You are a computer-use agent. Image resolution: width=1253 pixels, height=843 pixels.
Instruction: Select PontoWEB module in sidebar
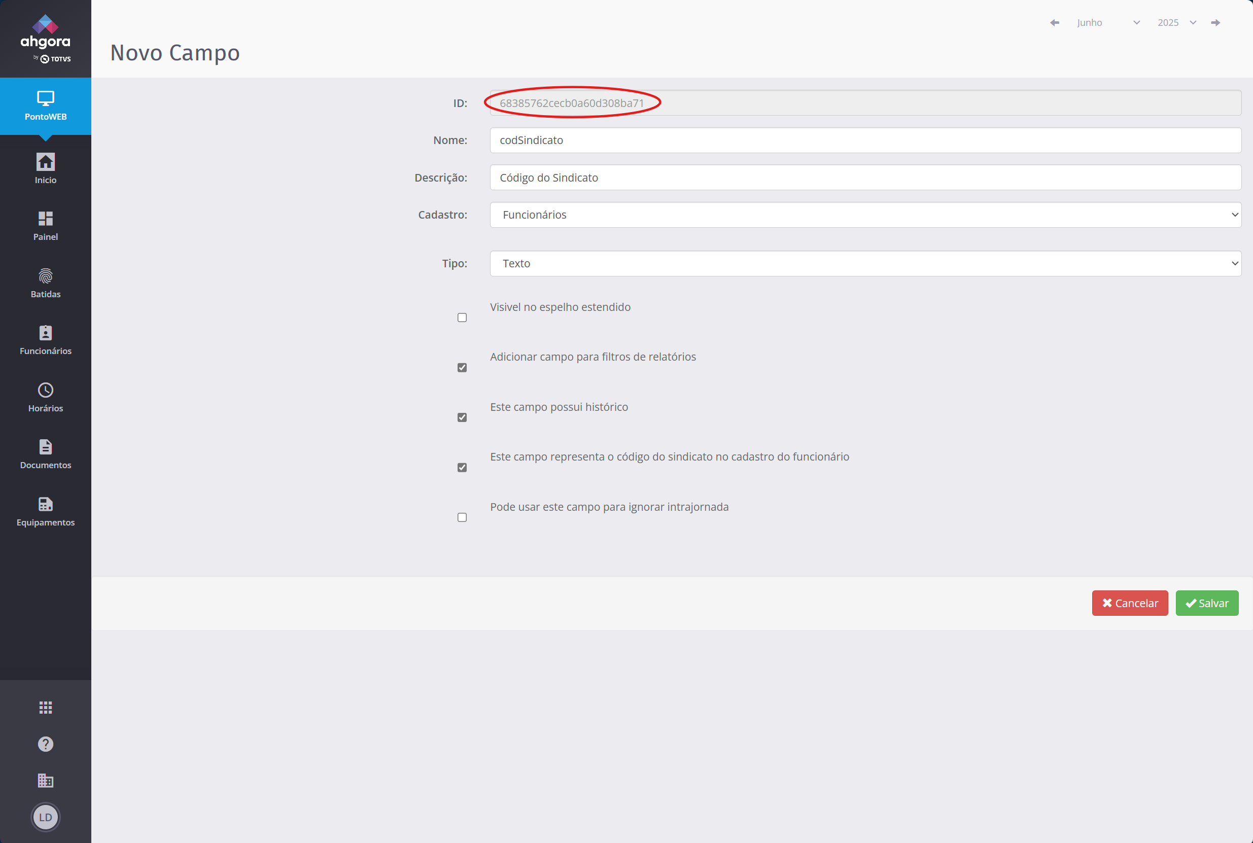tap(46, 106)
